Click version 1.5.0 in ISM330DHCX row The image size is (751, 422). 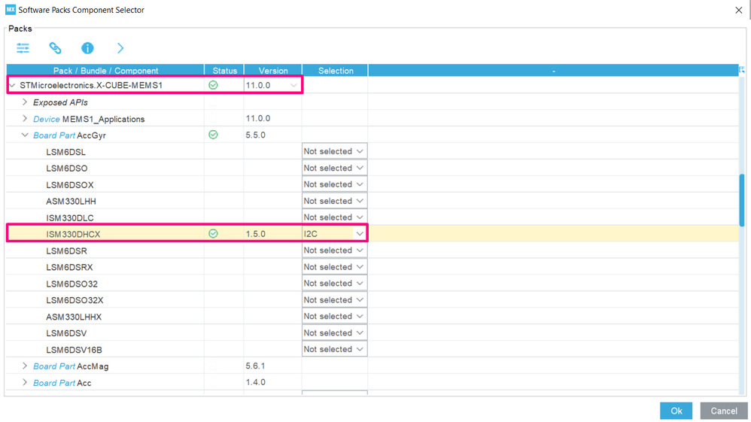point(255,234)
